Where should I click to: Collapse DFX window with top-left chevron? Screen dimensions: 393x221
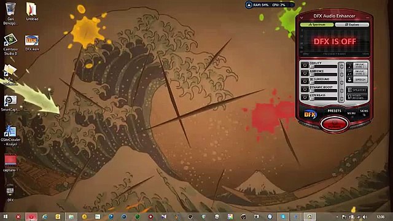pyautogui.click(x=302, y=17)
